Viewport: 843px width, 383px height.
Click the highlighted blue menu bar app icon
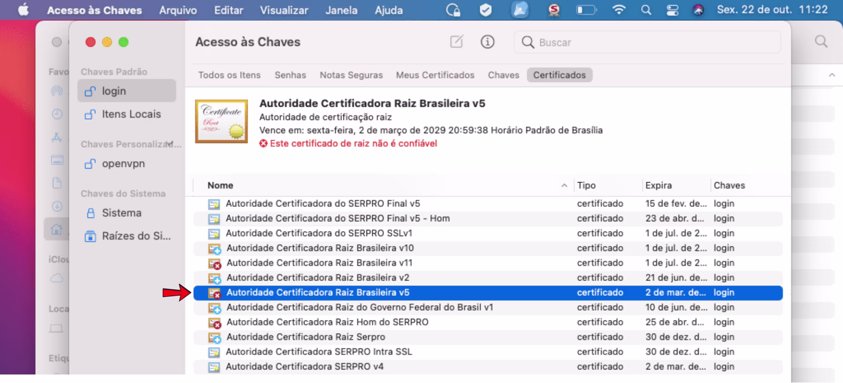pos(520,10)
